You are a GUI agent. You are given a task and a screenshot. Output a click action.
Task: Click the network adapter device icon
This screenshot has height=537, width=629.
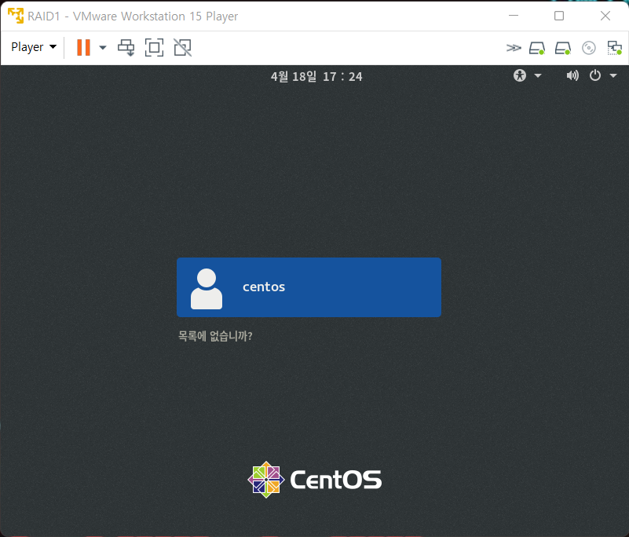coord(614,48)
